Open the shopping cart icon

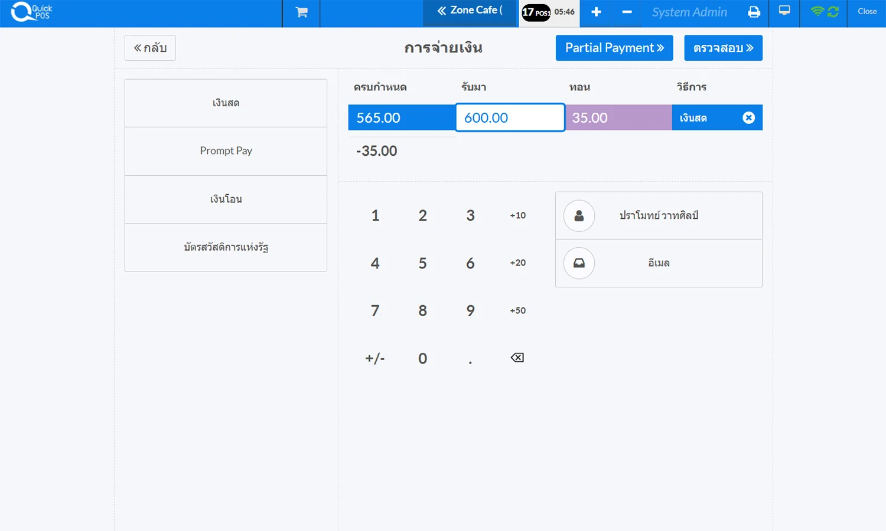click(301, 12)
